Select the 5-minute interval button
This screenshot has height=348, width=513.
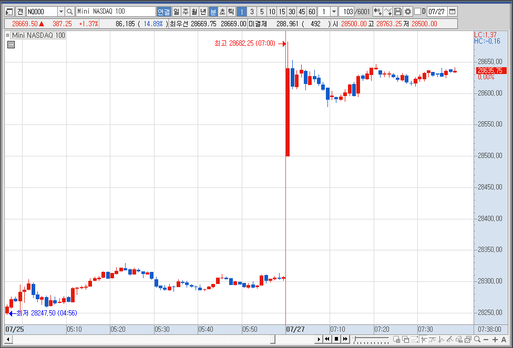coord(262,12)
